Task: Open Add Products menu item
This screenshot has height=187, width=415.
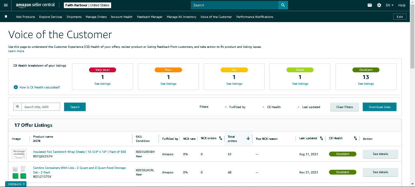Action: click(x=26, y=17)
